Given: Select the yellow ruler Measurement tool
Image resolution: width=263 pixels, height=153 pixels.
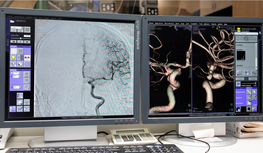Looking at the screenshot, I should (x=249, y=92).
